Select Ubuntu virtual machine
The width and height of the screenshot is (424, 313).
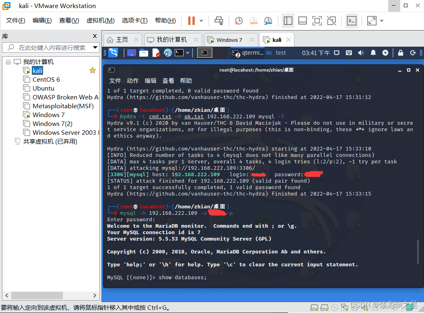[43, 89]
